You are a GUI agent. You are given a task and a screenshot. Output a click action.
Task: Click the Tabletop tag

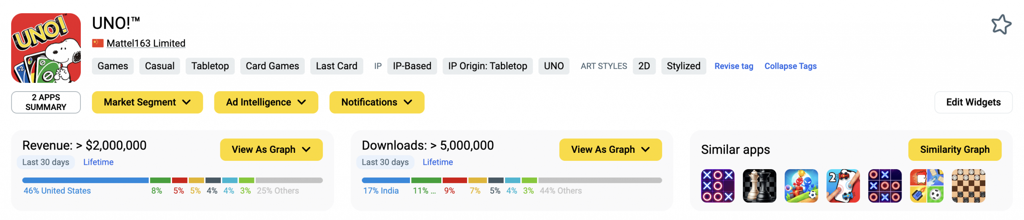tap(210, 66)
